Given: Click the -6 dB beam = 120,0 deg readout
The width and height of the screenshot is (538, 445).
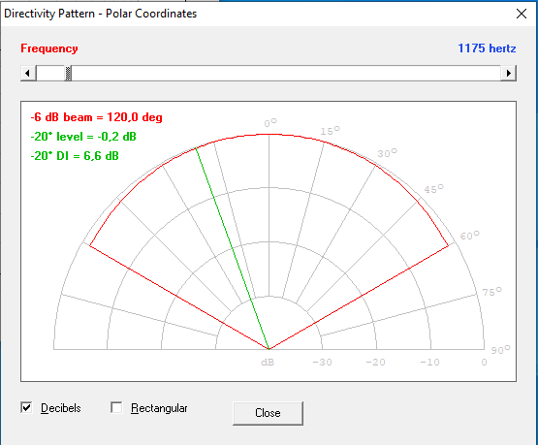Looking at the screenshot, I should (x=96, y=117).
